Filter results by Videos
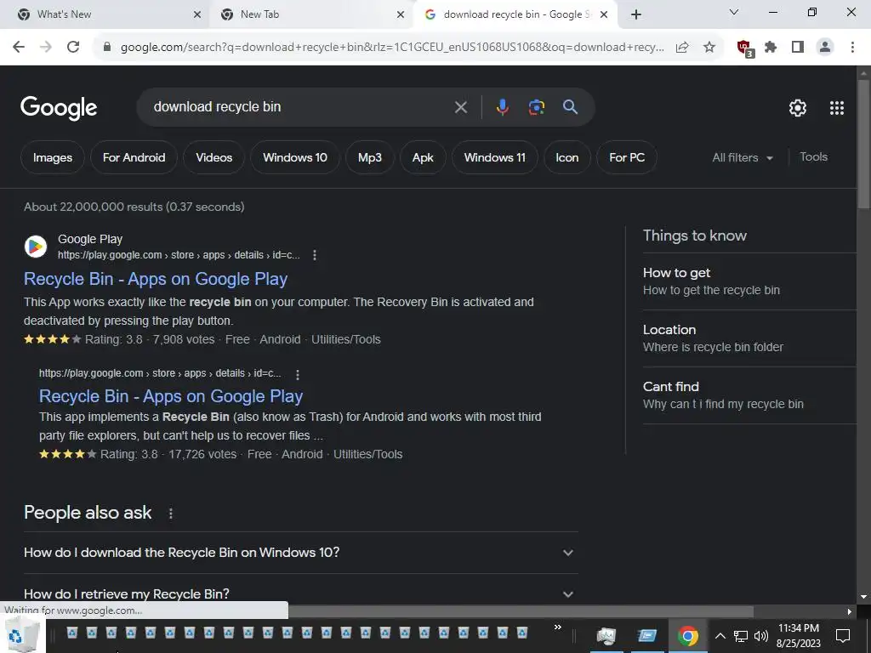The image size is (871, 653). [213, 157]
